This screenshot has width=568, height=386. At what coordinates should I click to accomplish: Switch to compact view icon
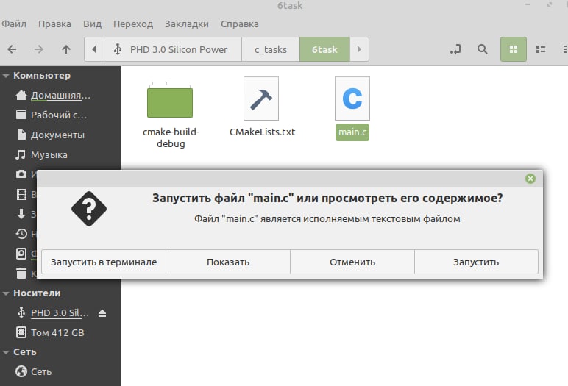pos(565,49)
